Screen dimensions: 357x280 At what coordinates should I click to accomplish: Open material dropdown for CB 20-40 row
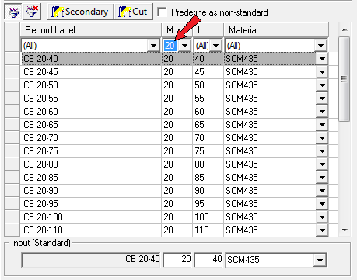click(x=322, y=59)
